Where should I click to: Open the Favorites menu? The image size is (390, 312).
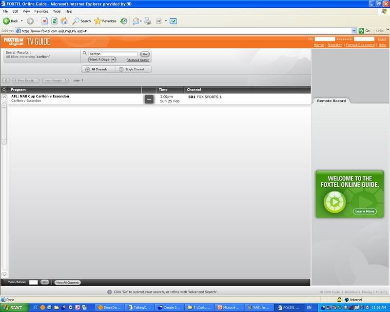pos(41,11)
